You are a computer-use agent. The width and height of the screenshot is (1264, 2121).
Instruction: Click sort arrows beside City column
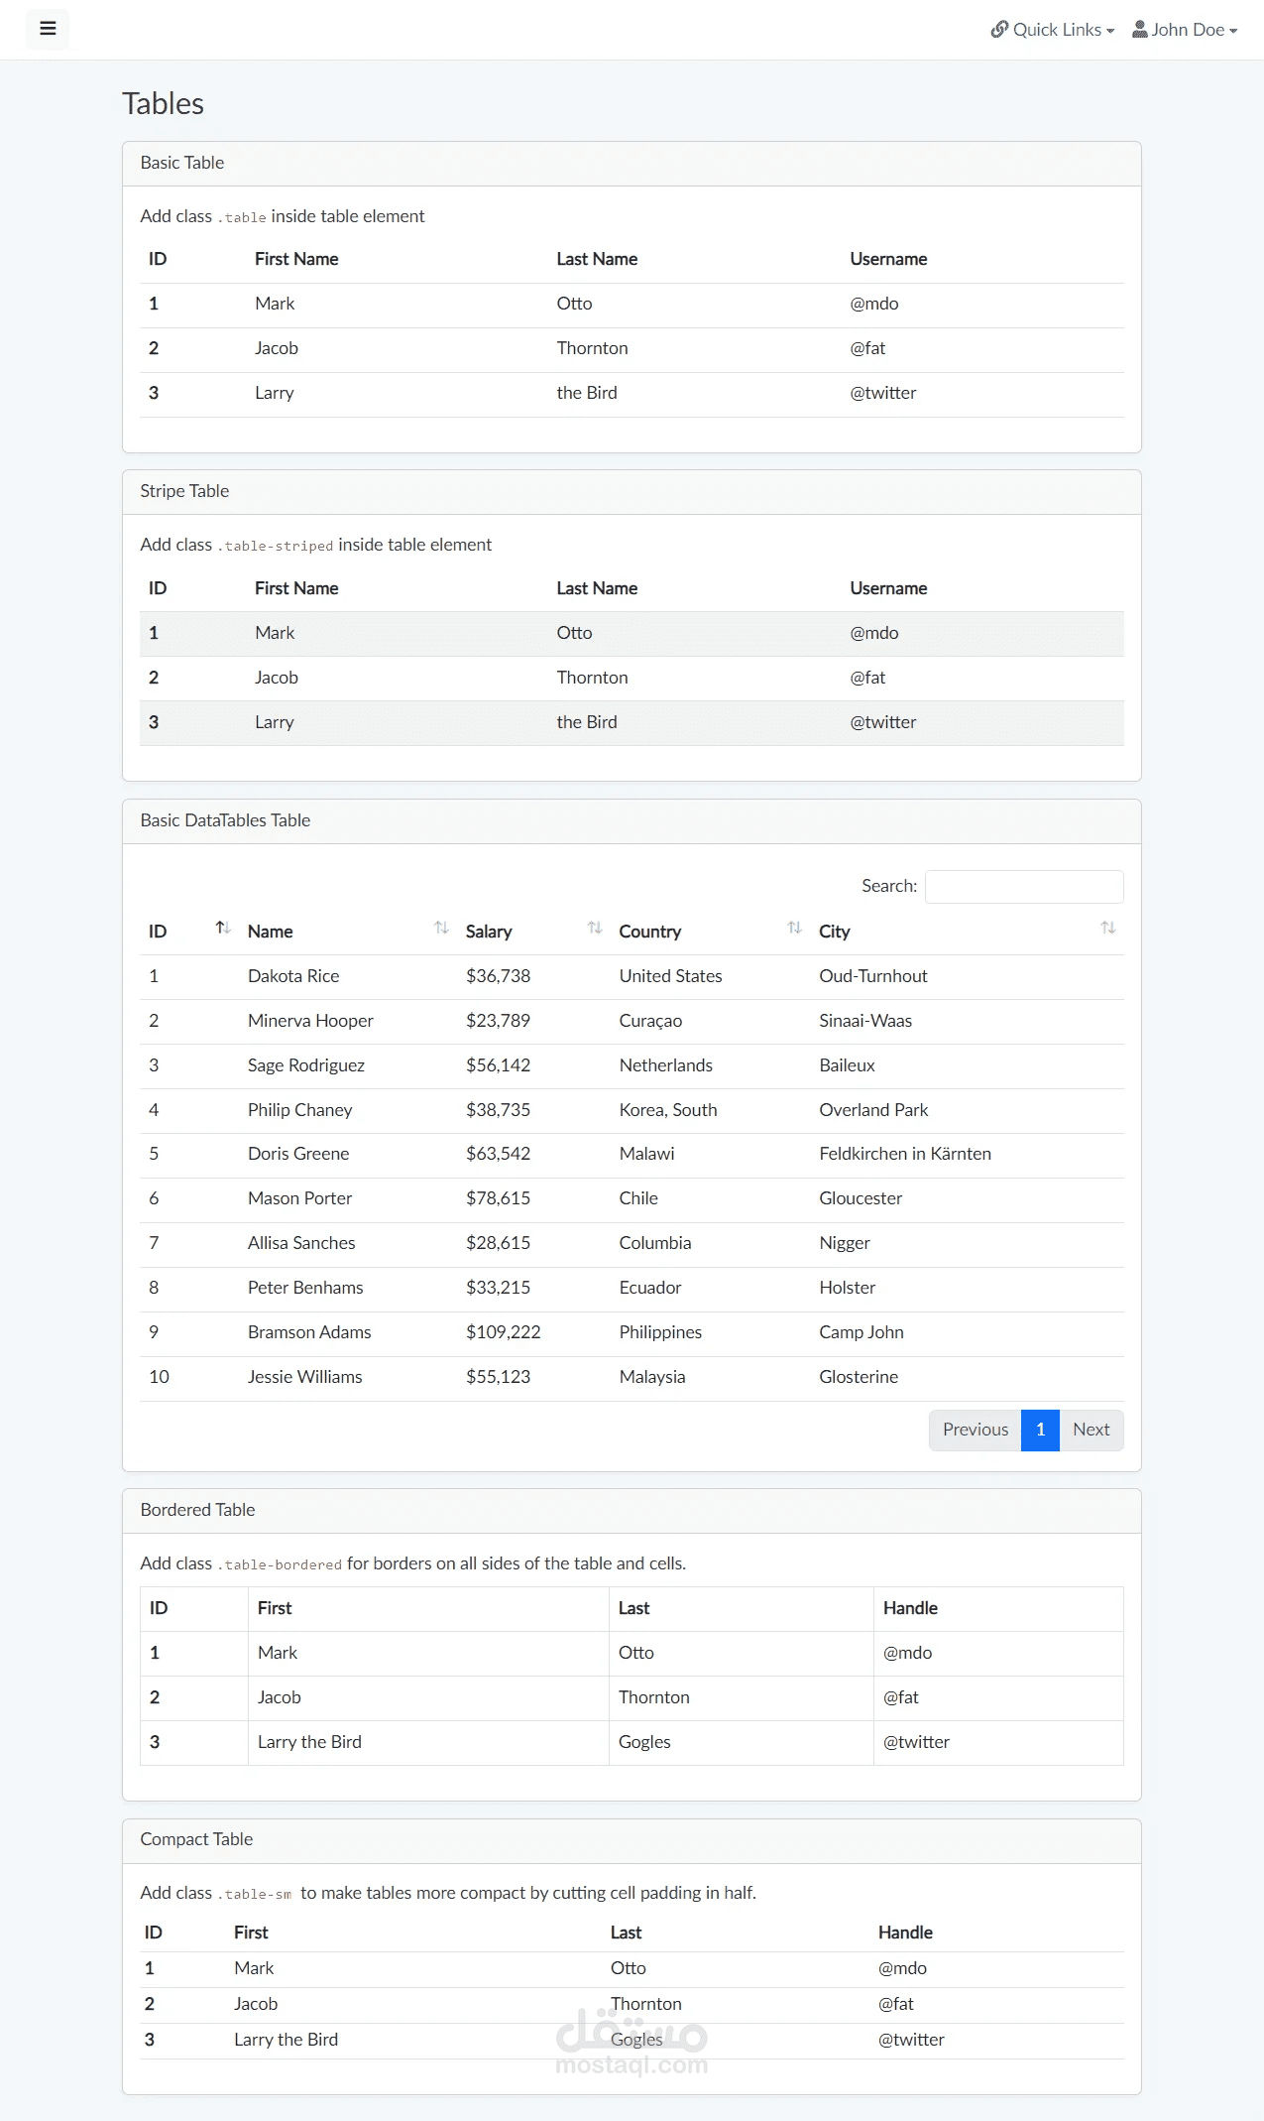1107,928
